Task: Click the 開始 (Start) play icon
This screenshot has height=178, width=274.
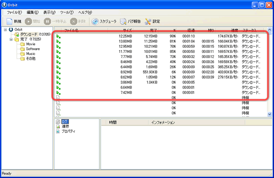Action: 28,22
